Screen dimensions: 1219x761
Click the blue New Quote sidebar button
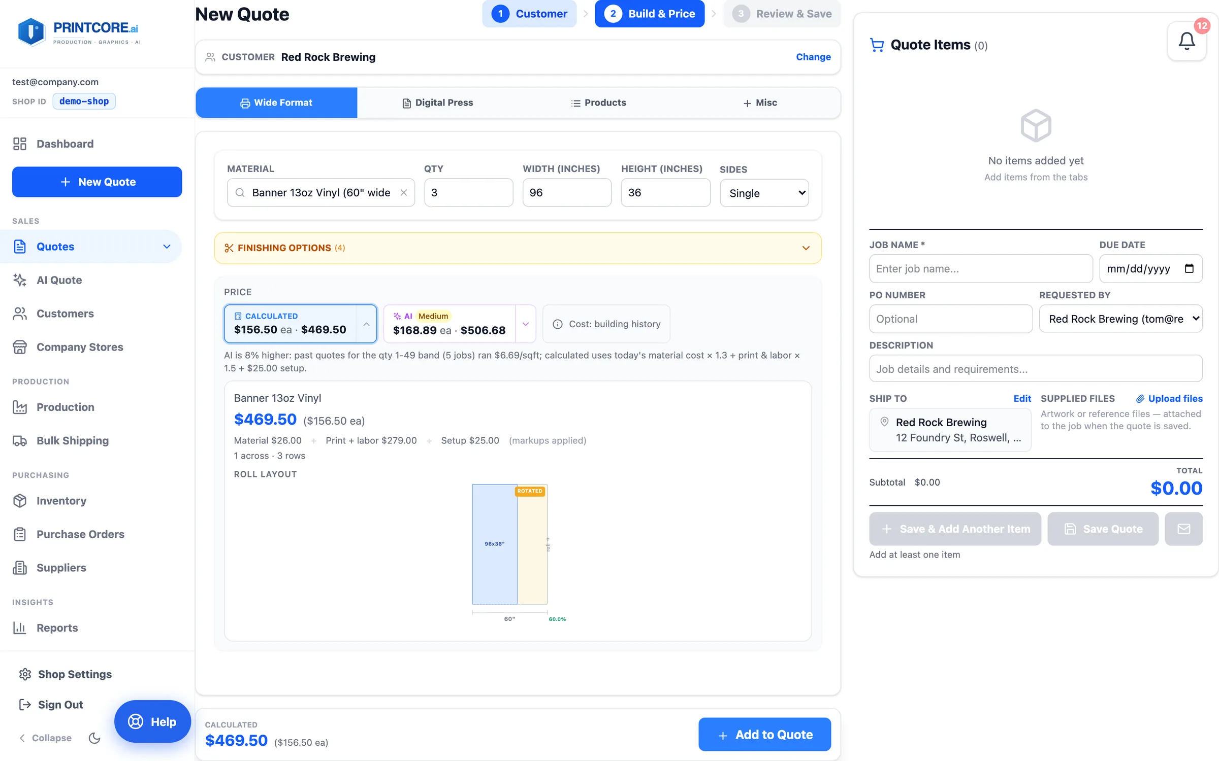(97, 182)
